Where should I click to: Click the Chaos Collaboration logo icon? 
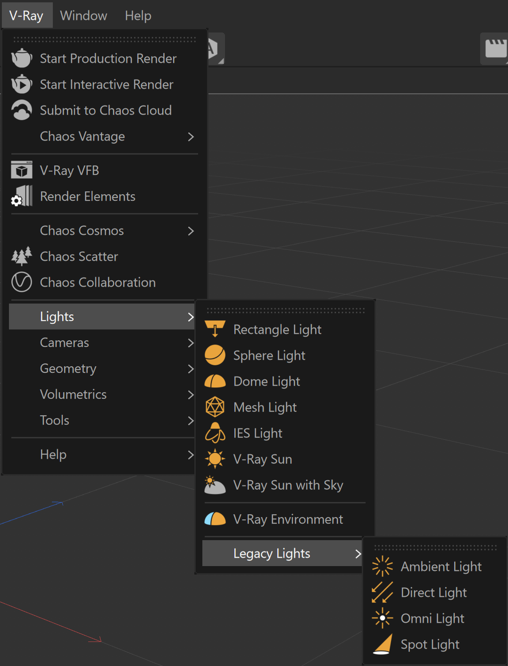pyautogui.click(x=22, y=282)
